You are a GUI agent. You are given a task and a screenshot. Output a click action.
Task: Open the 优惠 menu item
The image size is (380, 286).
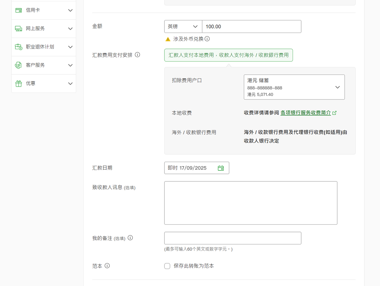tap(43, 83)
